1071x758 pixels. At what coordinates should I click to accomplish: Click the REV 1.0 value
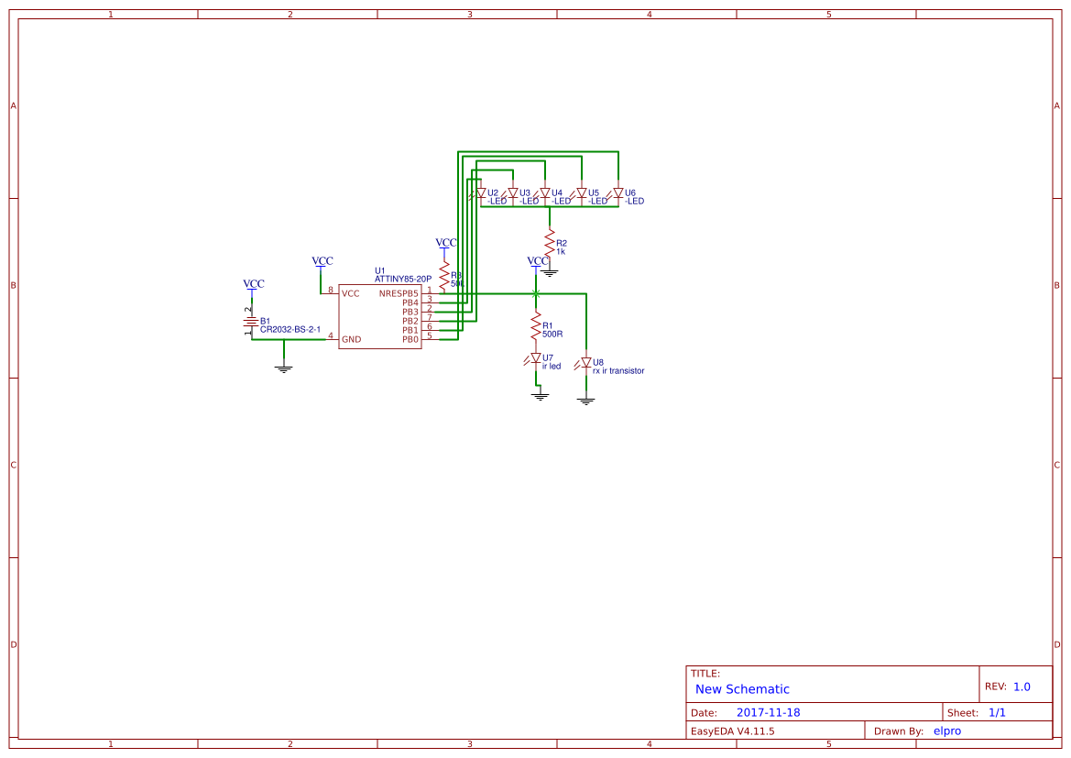pyautogui.click(x=1021, y=685)
